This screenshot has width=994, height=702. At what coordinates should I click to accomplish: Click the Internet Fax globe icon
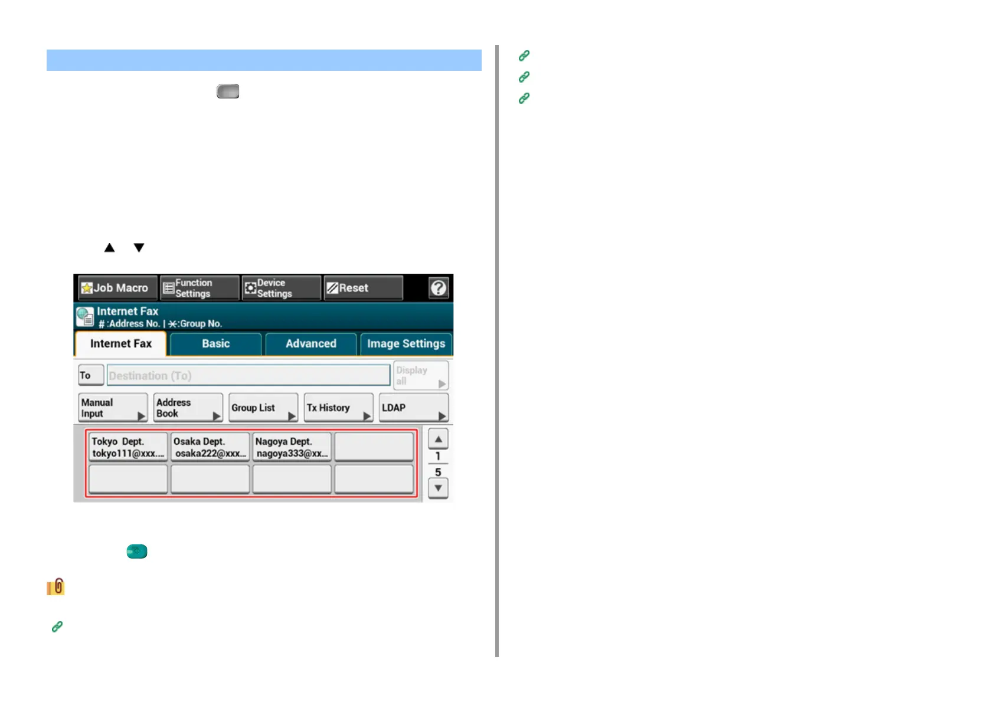tap(85, 317)
